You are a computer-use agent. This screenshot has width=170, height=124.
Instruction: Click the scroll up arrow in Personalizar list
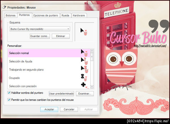click(92, 51)
